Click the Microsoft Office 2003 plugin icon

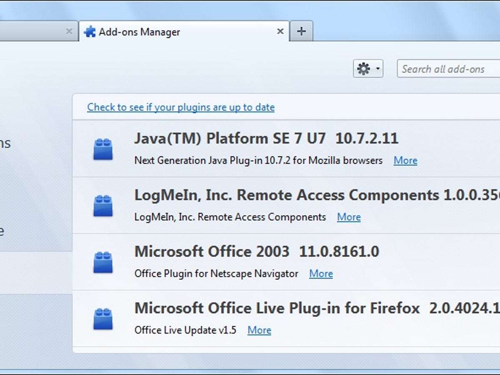[102, 262]
